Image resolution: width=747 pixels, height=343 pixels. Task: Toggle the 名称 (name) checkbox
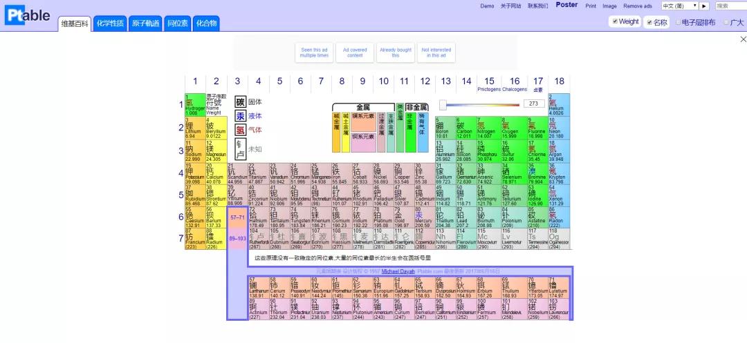coord(649,22)
